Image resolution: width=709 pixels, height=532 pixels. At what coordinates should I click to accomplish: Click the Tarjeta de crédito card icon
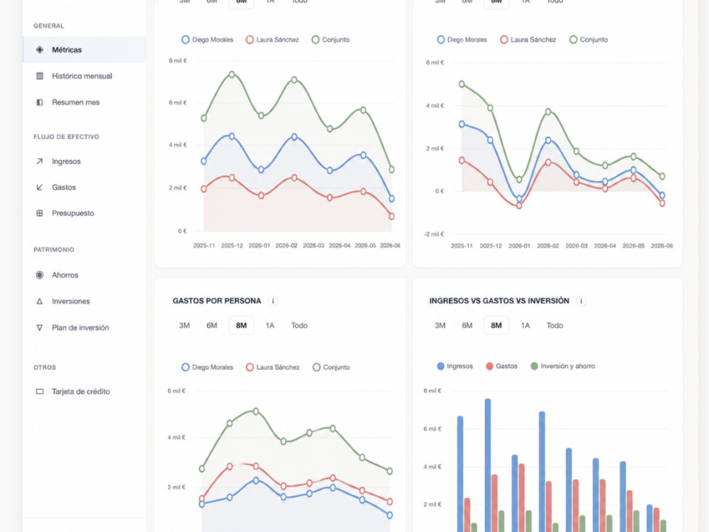(x=40, y=392)
